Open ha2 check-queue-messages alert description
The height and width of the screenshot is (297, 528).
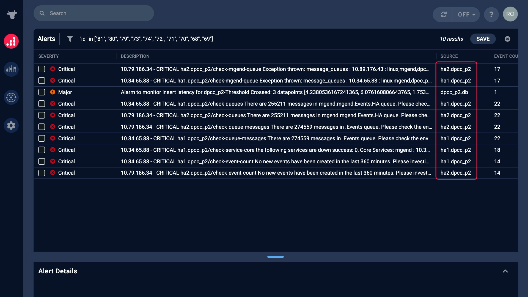click(x=276, y=127)
